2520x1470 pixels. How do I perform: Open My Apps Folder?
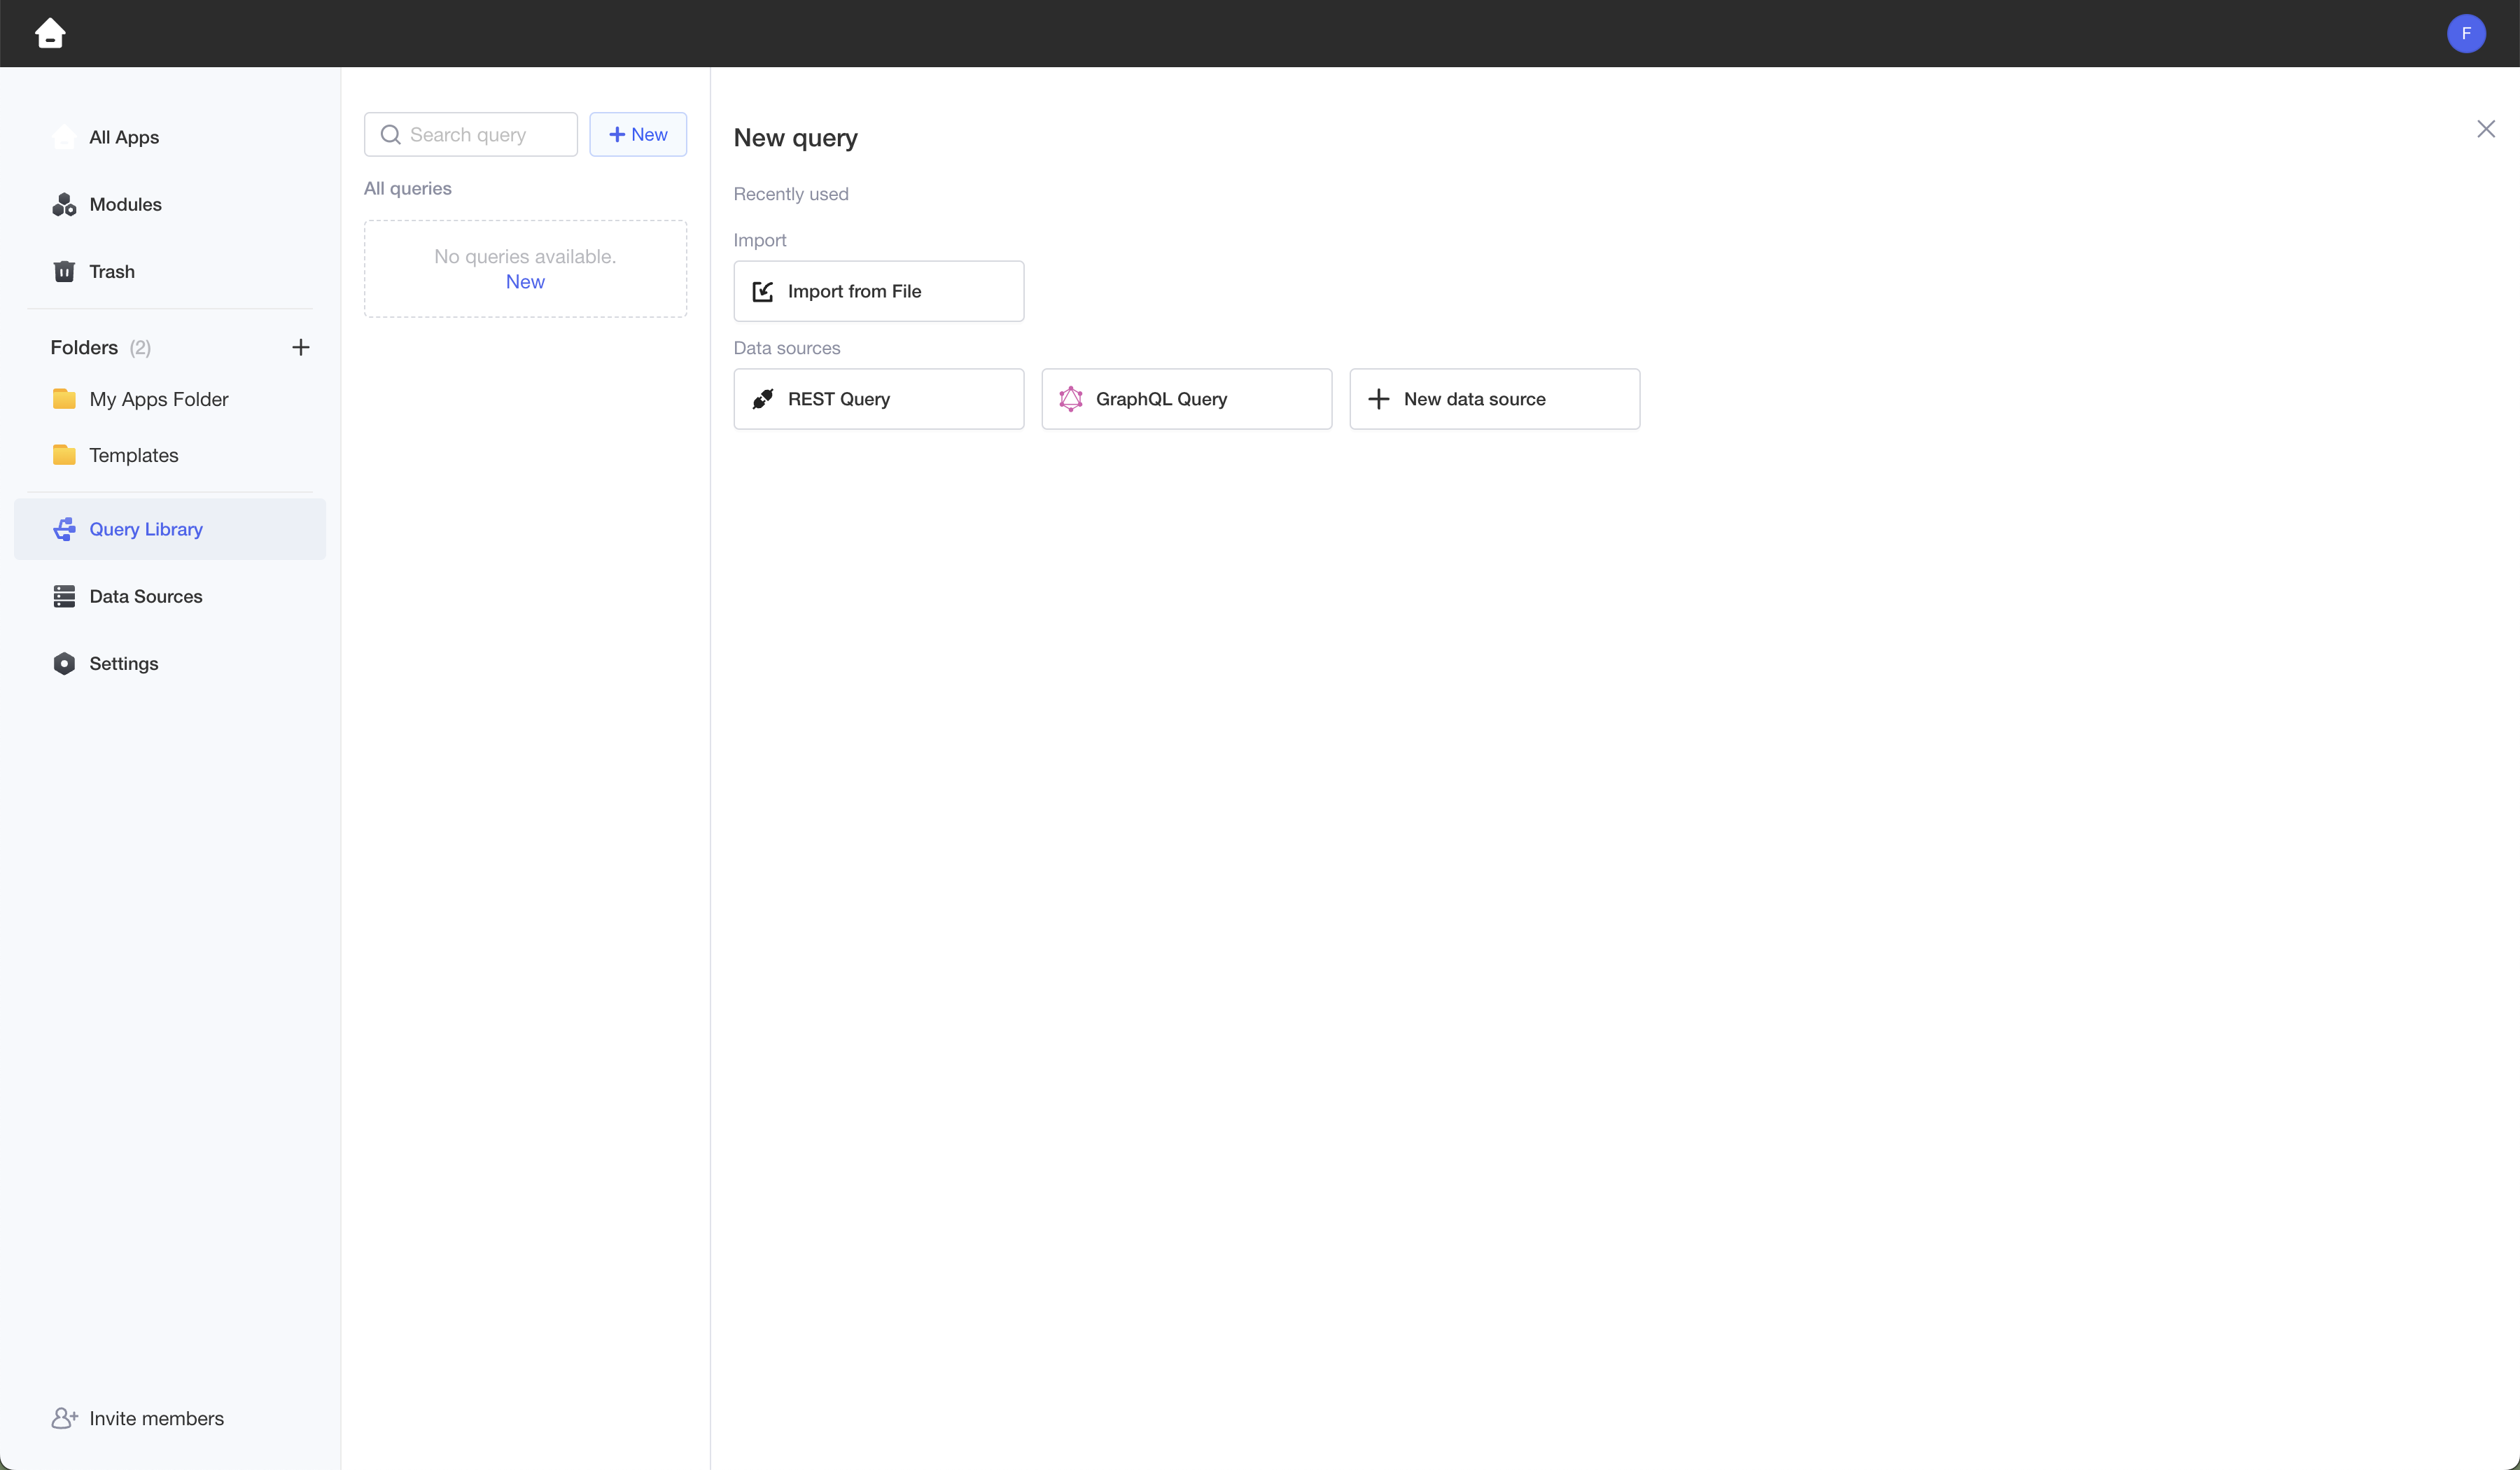click(x=158, y=400)
